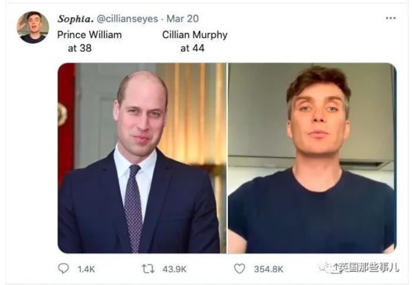This screenshot has height=285, width=412.
Task: Click the reply speech bubble icon
Action: click(63, 269)
